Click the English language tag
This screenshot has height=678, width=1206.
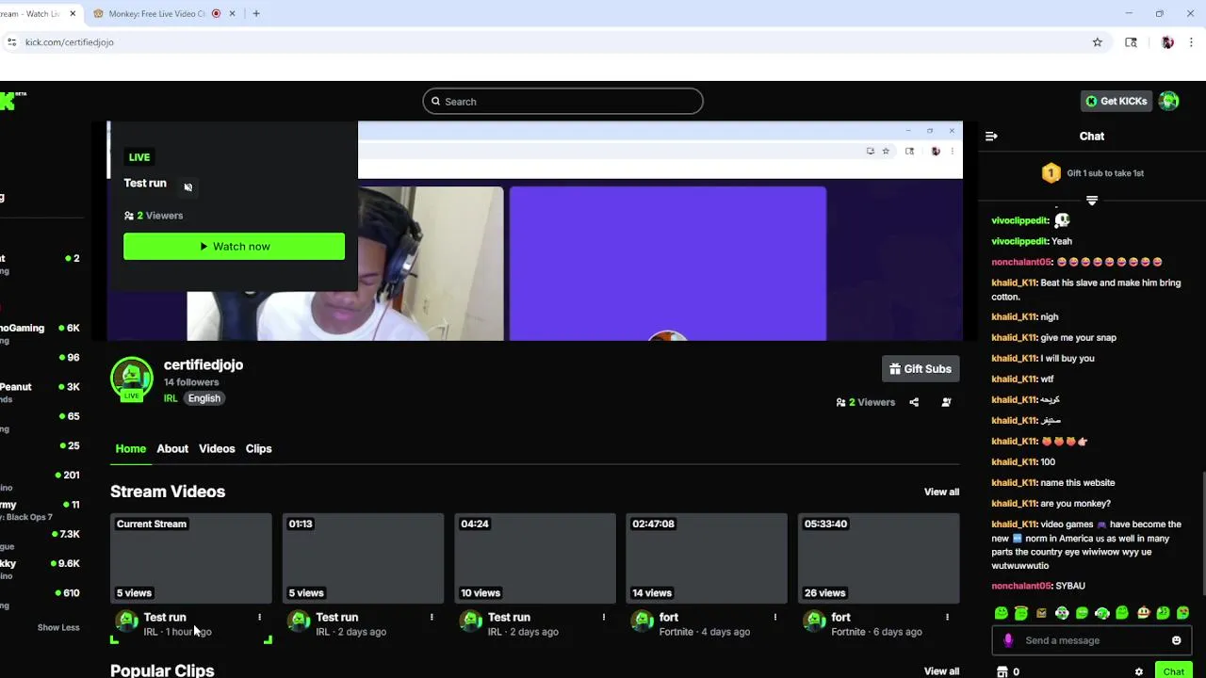pos(204,398)
